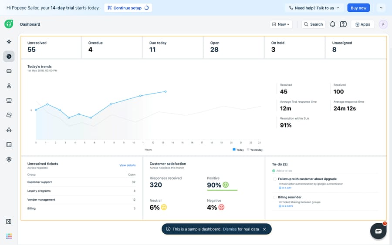Open the Solutions book icon in sidebar
Screen dimensions: 392x245
click(x=9, y=101)
